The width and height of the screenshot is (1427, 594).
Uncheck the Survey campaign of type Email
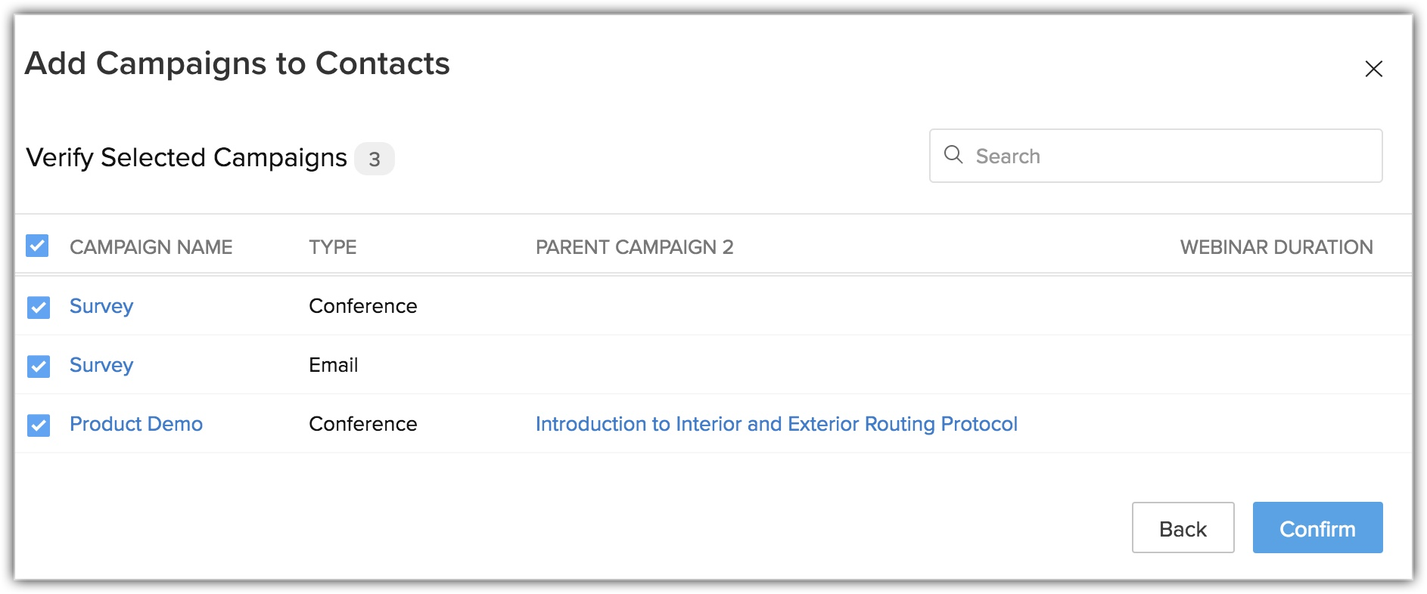point(39,366)
